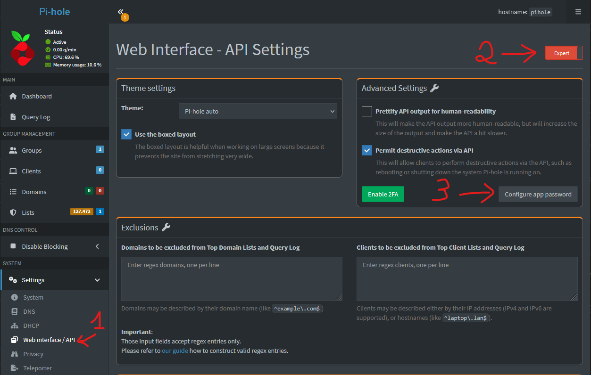Open the Theme dropdown
The image size is (591, 375).
point(258,112)
